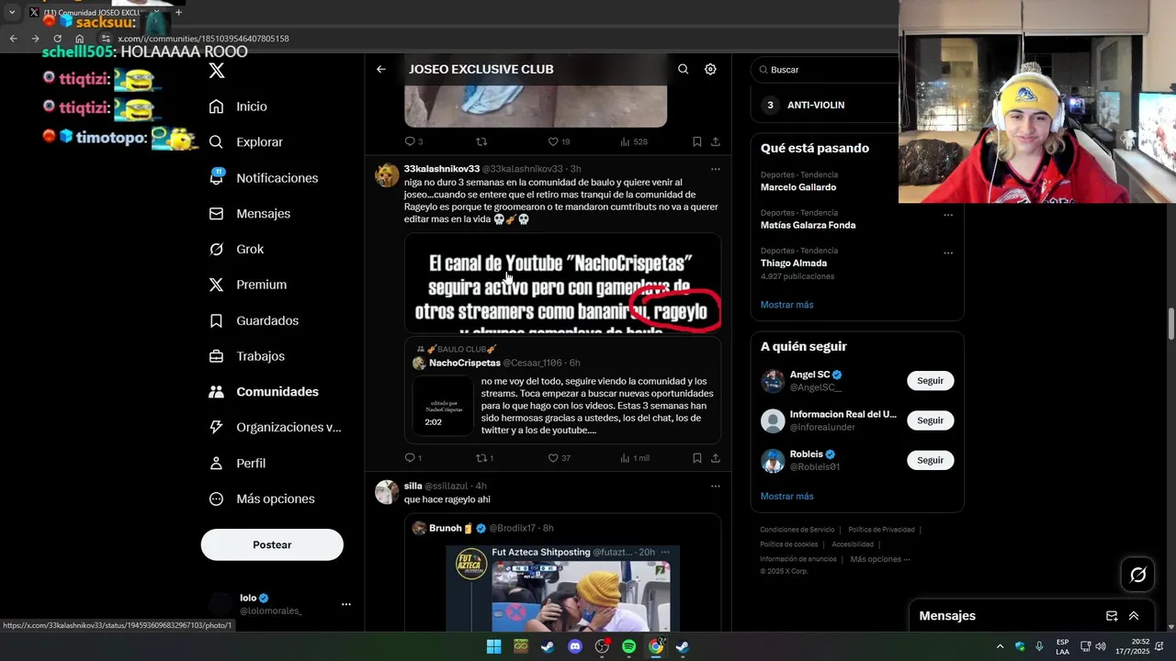Open more options on 33kalashnikov33 post
Image resolution: width=1176 pixels, height=661 pixels.
715,169
